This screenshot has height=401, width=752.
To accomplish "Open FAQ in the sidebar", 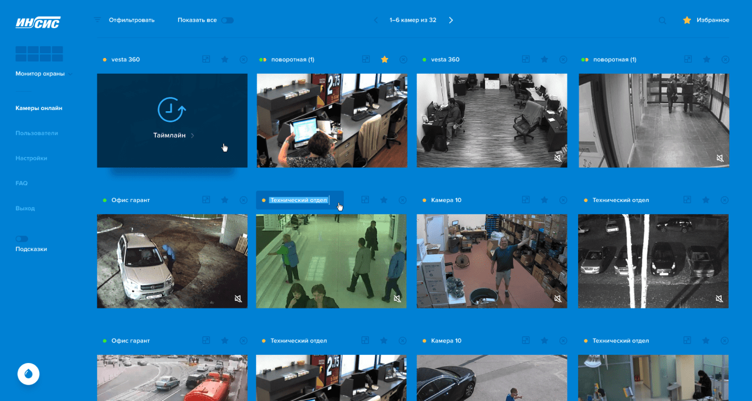I will click(22, 183).
